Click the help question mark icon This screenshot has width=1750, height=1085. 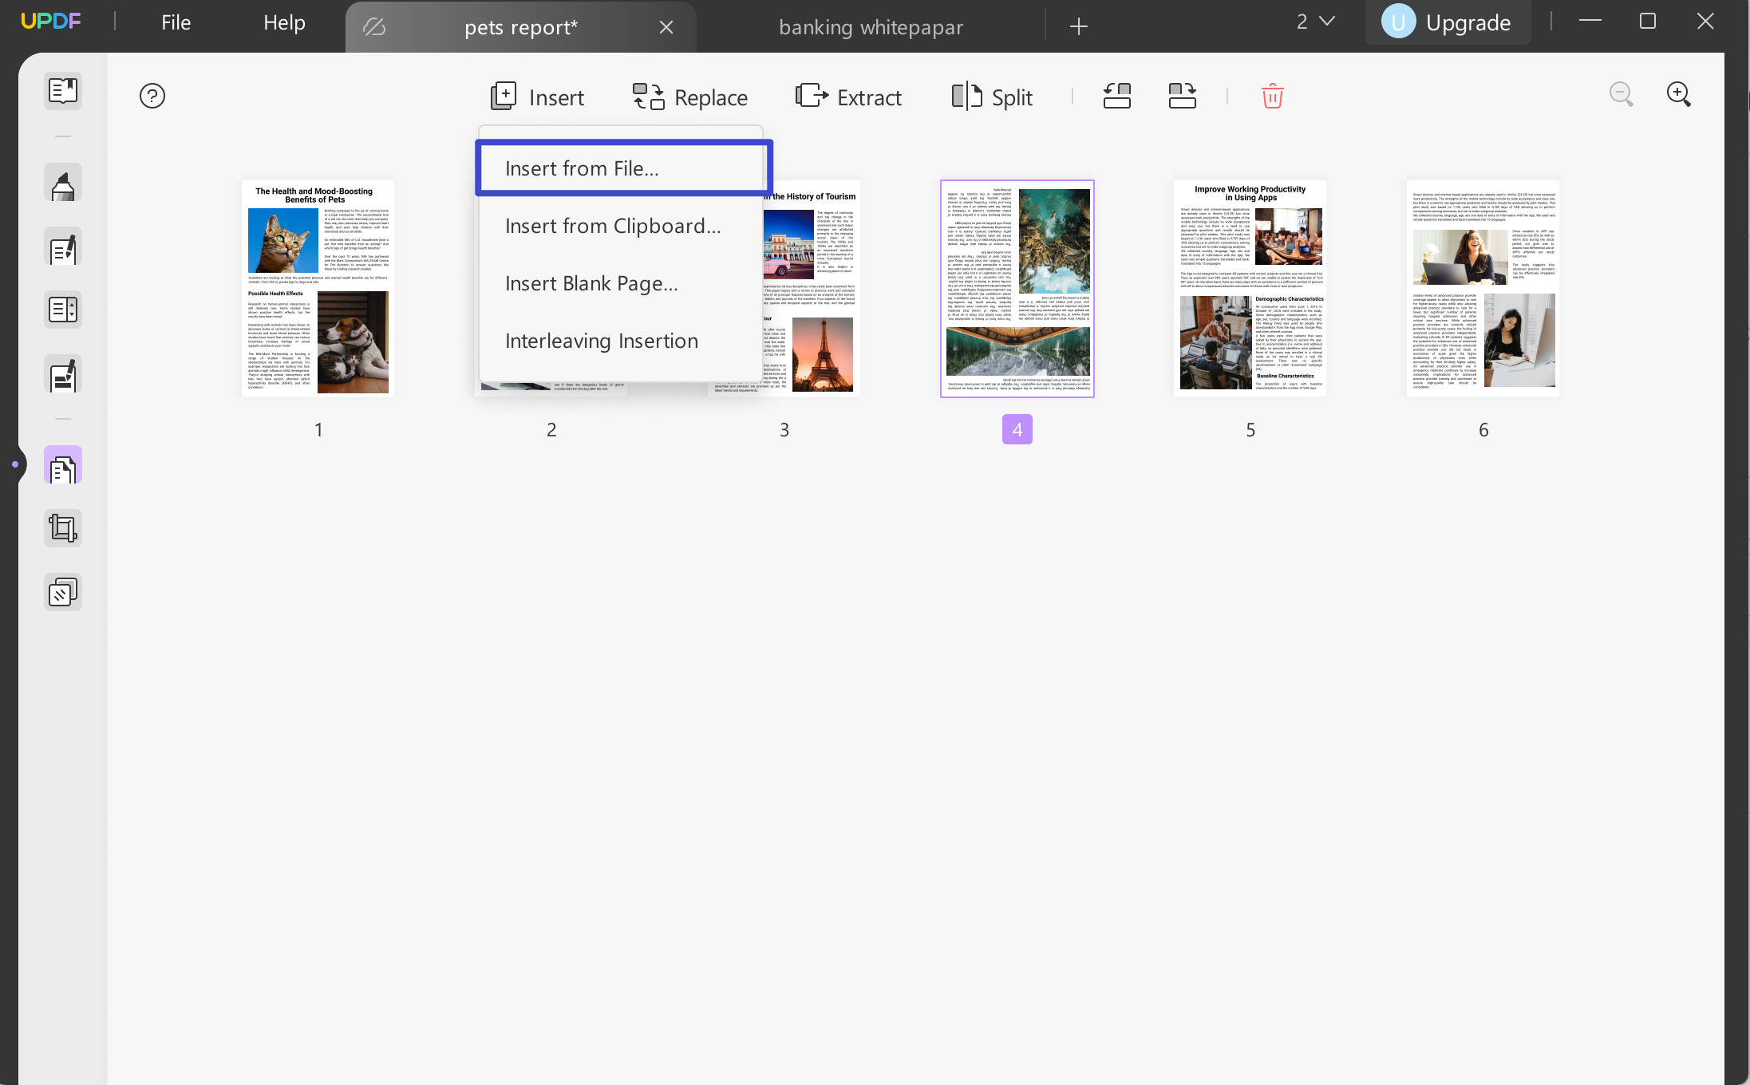(152, 97)
